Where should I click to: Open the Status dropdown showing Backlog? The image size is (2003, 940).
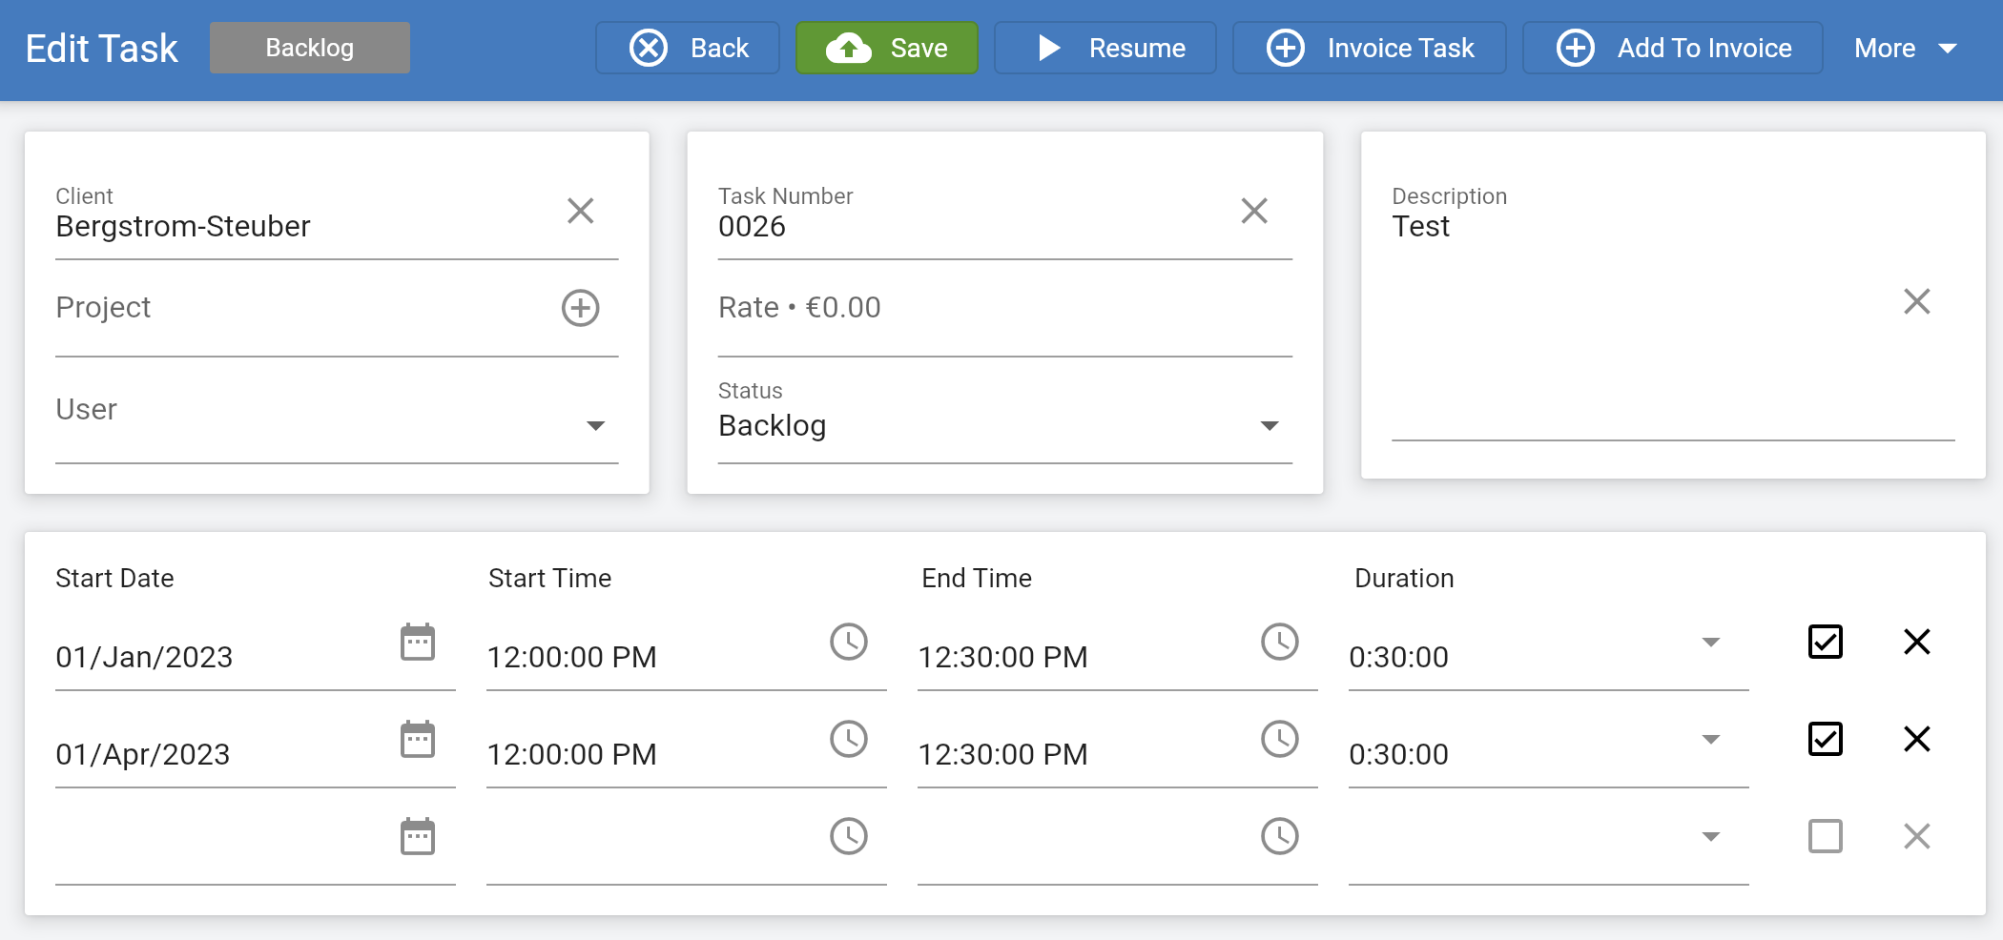pyautogui.click(x=1269, y=426)
